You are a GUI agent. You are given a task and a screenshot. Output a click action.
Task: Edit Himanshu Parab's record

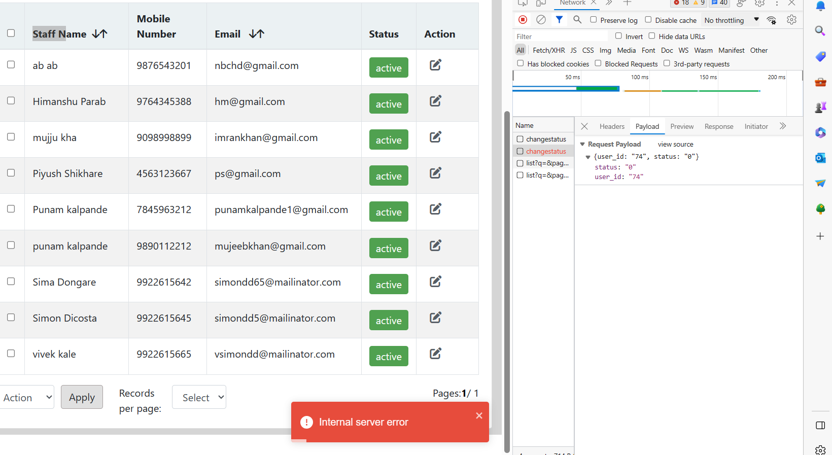click(435, 101)
